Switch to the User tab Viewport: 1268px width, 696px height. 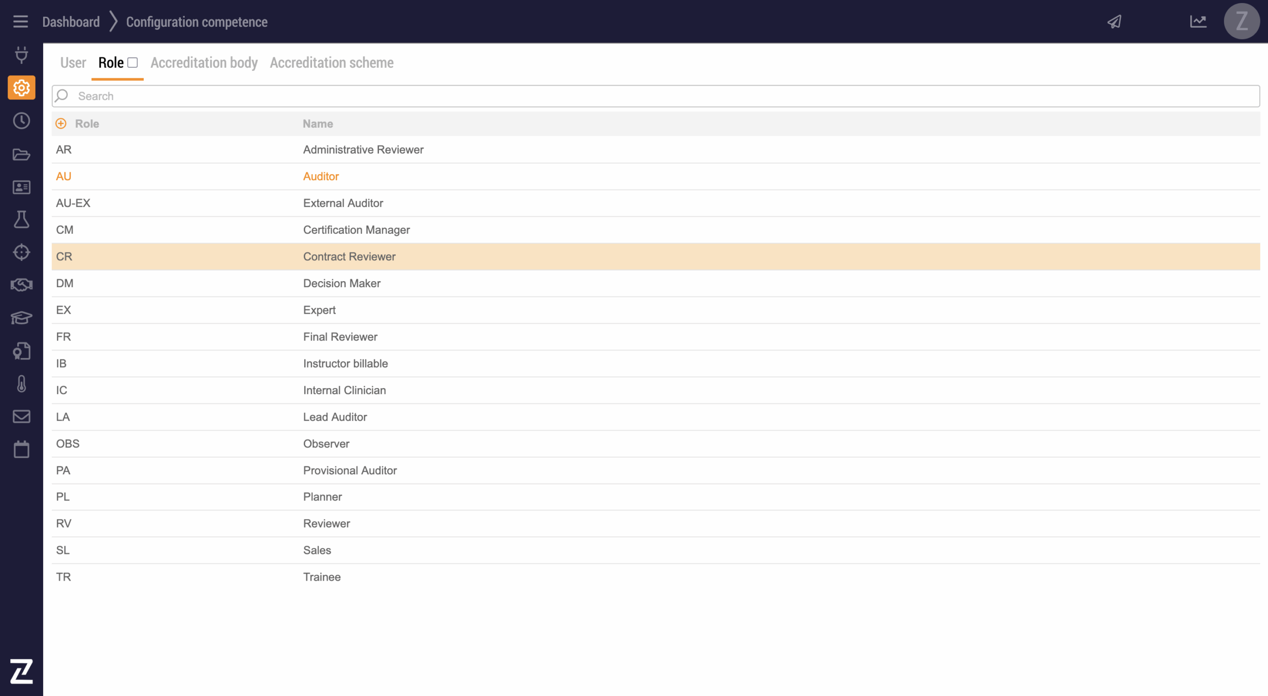[73, 63]
